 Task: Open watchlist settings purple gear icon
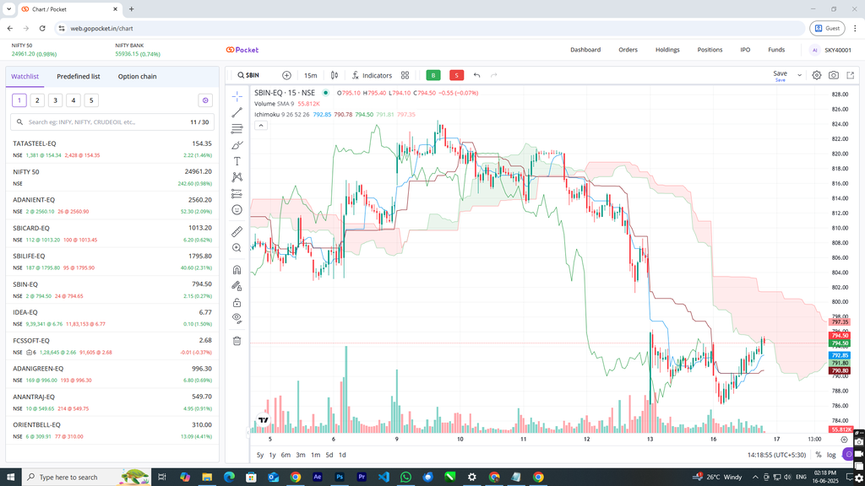205,100
